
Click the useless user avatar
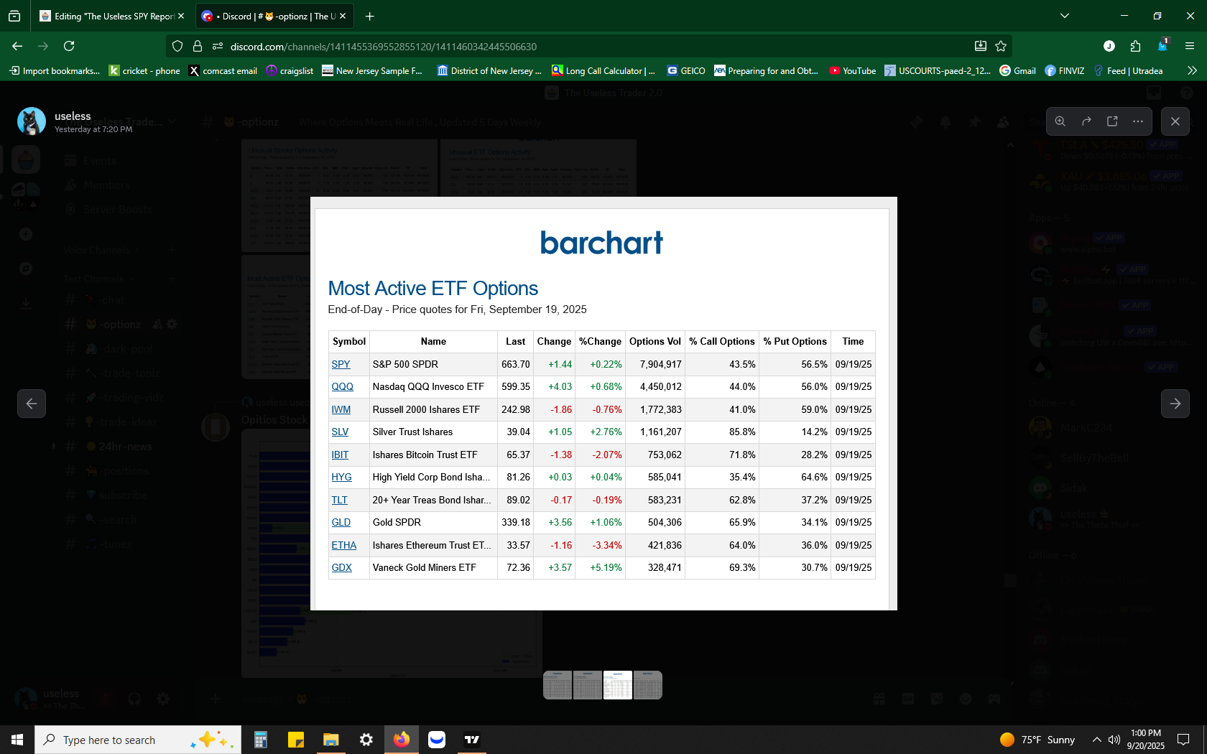(x=32, y=121)
